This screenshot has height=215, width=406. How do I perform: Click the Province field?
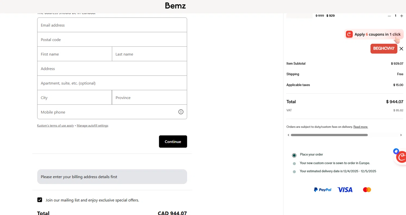tap(149, 98)
